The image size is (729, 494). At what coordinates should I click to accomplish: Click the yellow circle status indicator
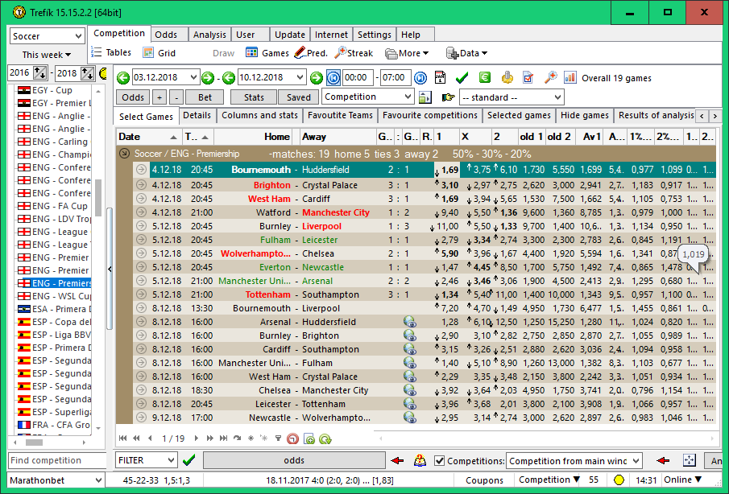click(x=619, y=480)
